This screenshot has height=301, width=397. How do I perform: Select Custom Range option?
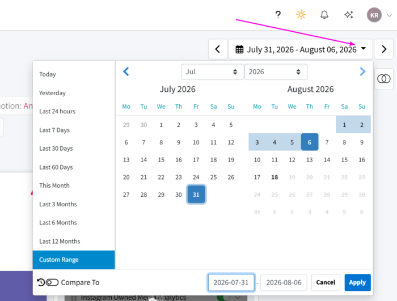coord(73,260)
